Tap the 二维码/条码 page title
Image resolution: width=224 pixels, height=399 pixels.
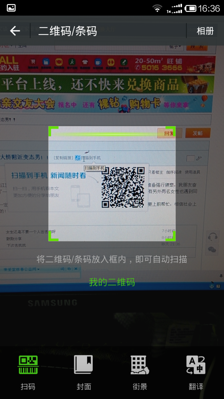coord(68,31)
